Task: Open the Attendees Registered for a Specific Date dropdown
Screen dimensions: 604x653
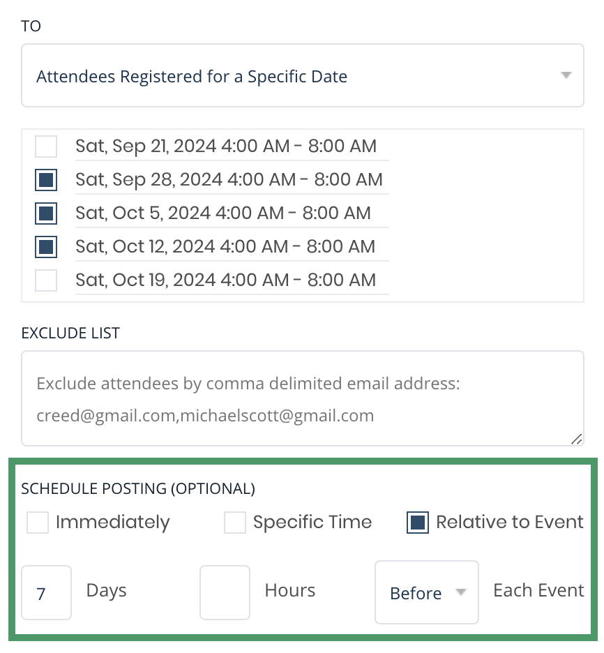Action: pos(303,75)
